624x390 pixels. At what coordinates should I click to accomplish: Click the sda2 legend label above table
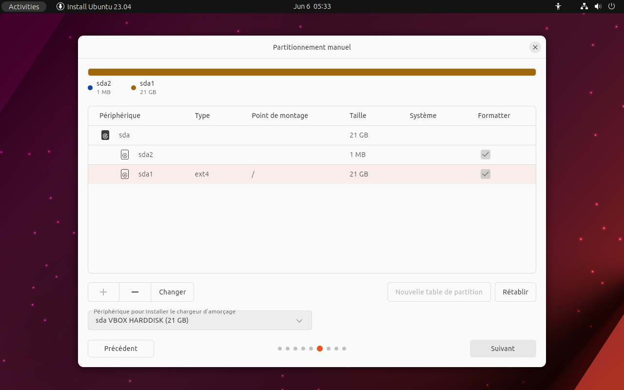[104, 83]
